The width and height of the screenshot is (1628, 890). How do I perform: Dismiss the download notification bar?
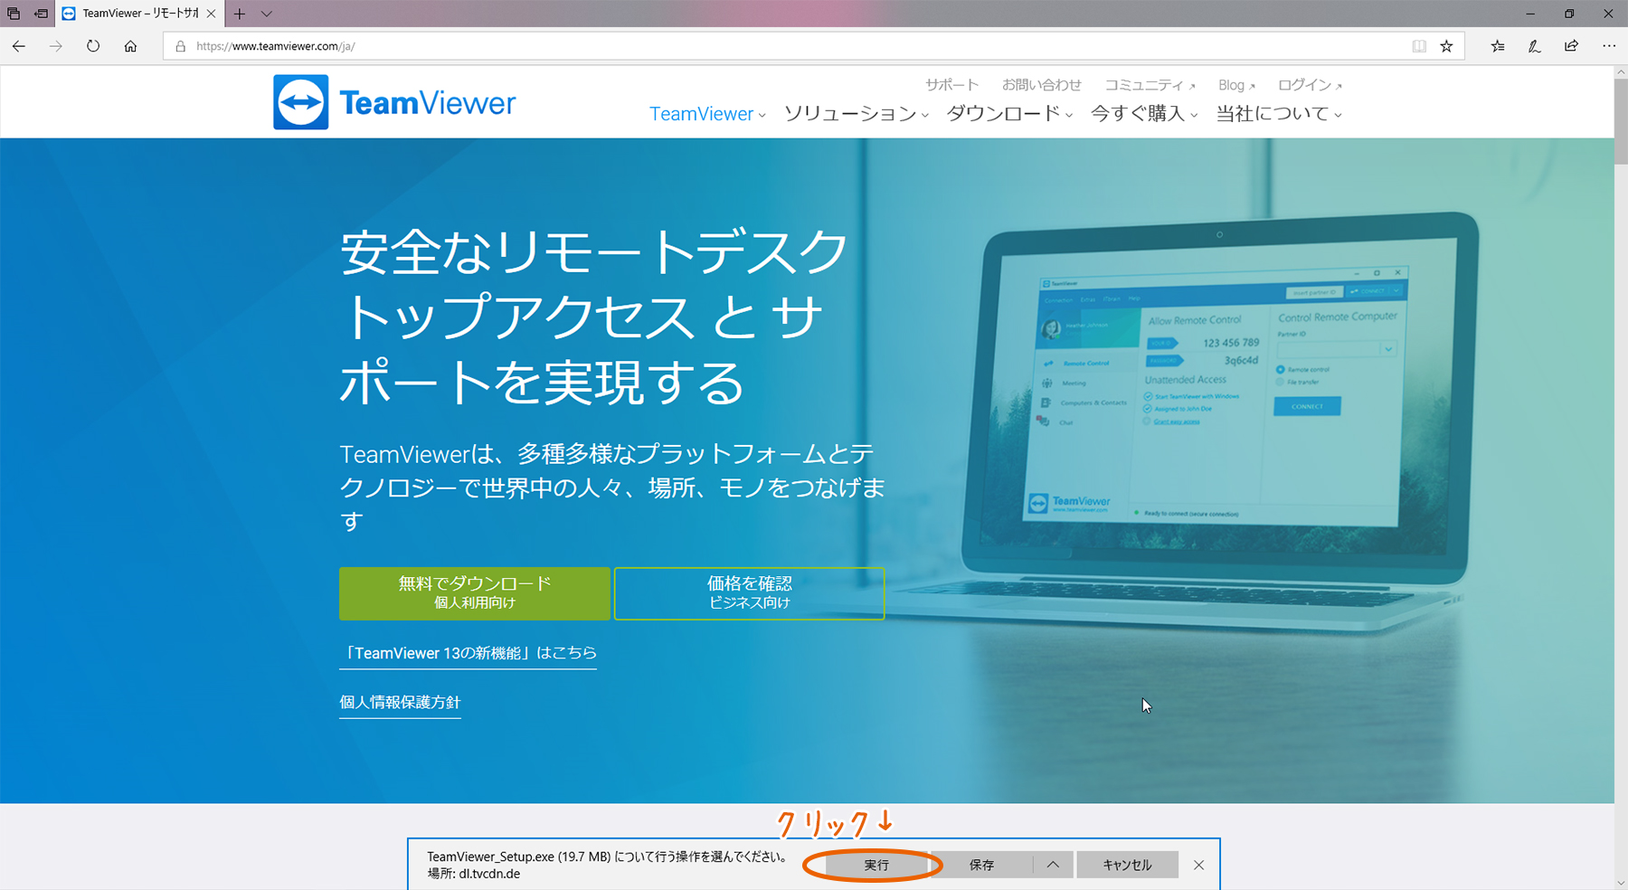coord(1198,865)
